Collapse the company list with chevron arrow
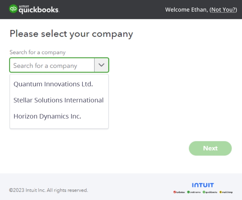242x200 pixels. pos(101,65)
